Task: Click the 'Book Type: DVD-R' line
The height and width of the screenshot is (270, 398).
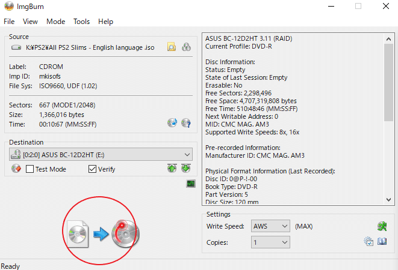Action: coord(231,187)
